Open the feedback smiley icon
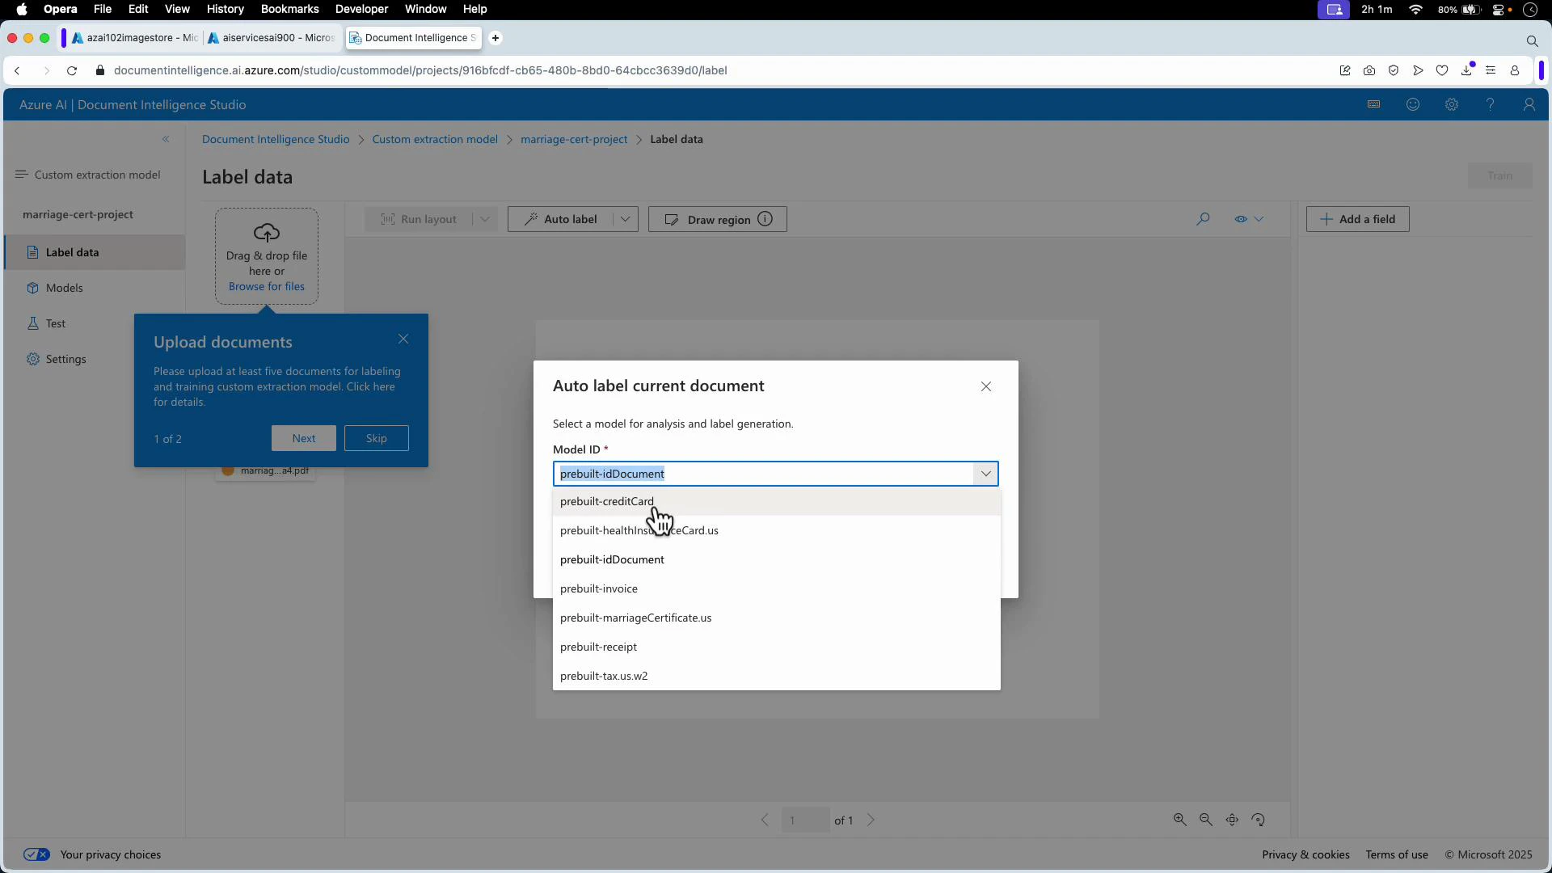1552x873 pixels. (x=1412, y=104)
